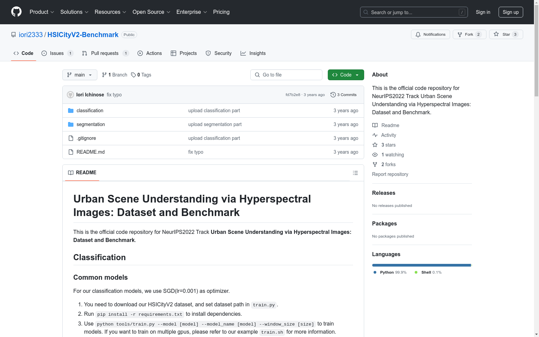Click the slash shortcut key icon in the search box
This screenshot has width=539, height=337.
[x=462, y=12]
